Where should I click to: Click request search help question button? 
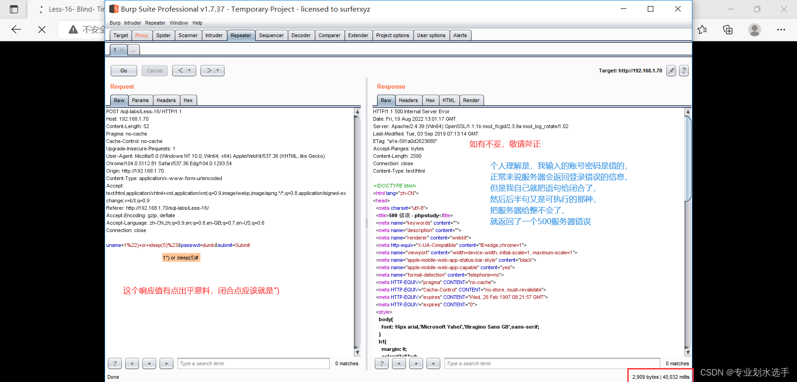(115, 363)
